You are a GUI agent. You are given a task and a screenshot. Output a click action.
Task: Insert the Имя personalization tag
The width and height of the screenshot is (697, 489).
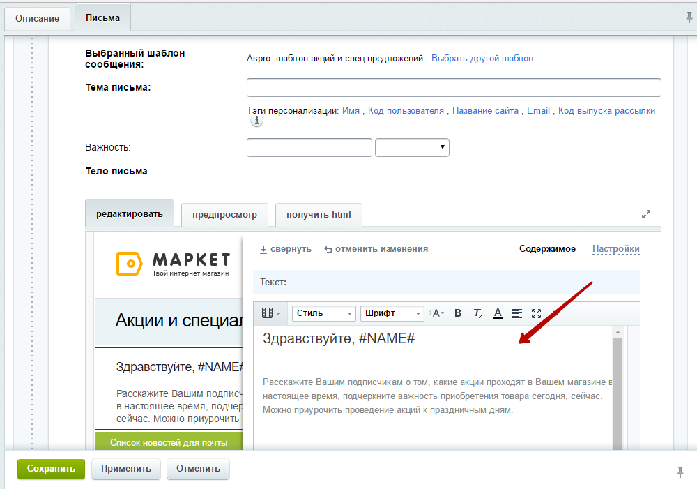click(x=351, y=111)
